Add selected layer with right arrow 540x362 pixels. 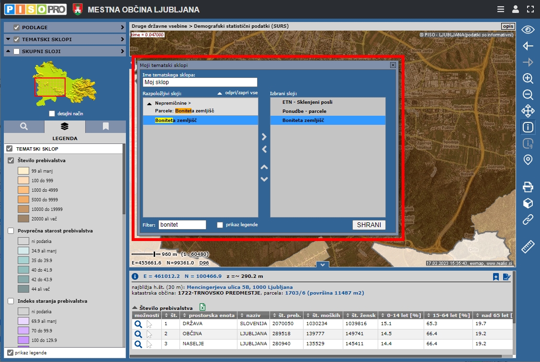click(x=264, y=137)
